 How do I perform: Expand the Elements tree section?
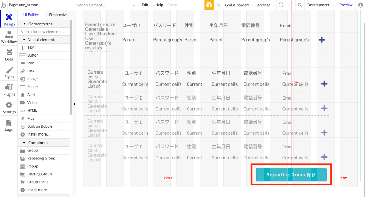tap(44, 24)
